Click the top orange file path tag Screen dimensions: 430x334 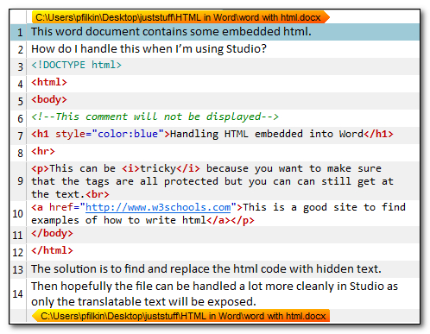(180, 17)
